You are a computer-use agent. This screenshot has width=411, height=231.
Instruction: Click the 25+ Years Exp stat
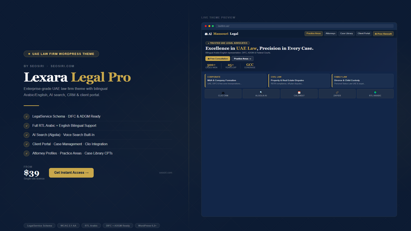pos(231,66)
